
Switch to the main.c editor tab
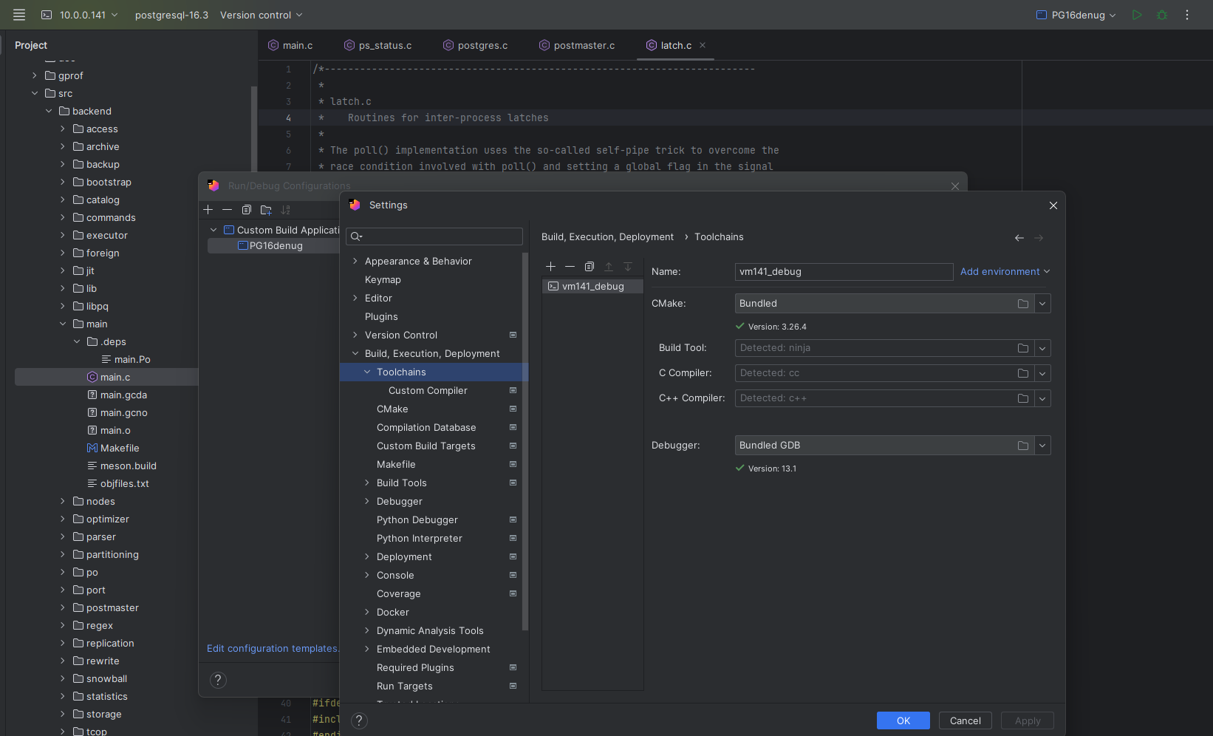(x=290, y=45)
